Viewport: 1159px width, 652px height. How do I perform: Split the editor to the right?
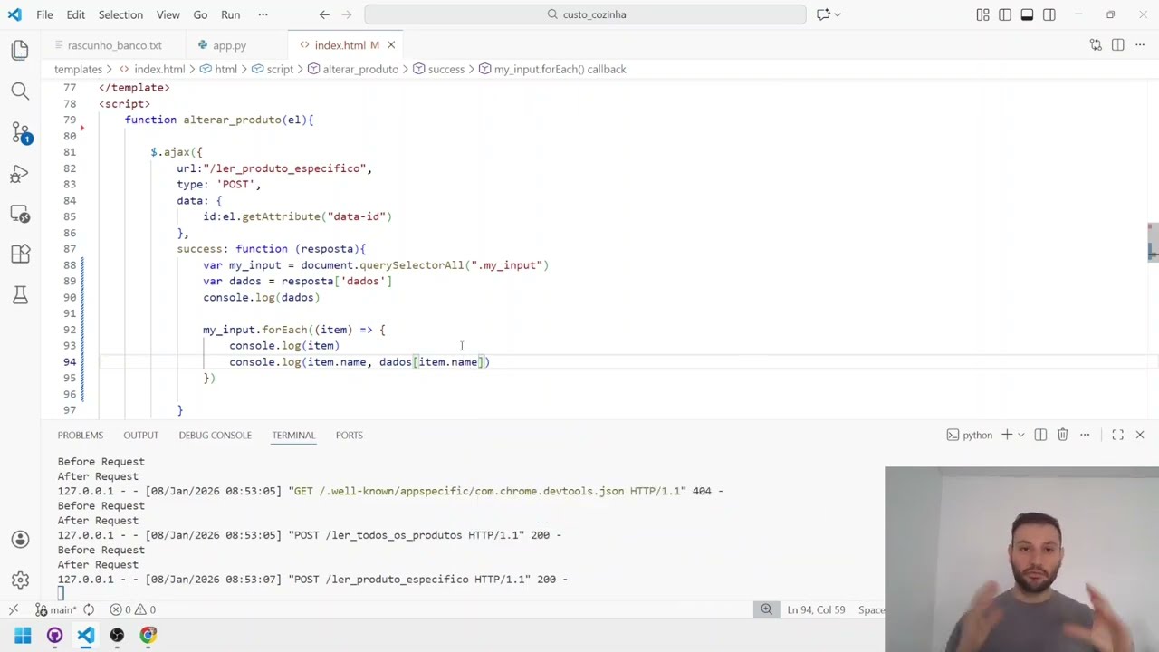(1118, 44)
